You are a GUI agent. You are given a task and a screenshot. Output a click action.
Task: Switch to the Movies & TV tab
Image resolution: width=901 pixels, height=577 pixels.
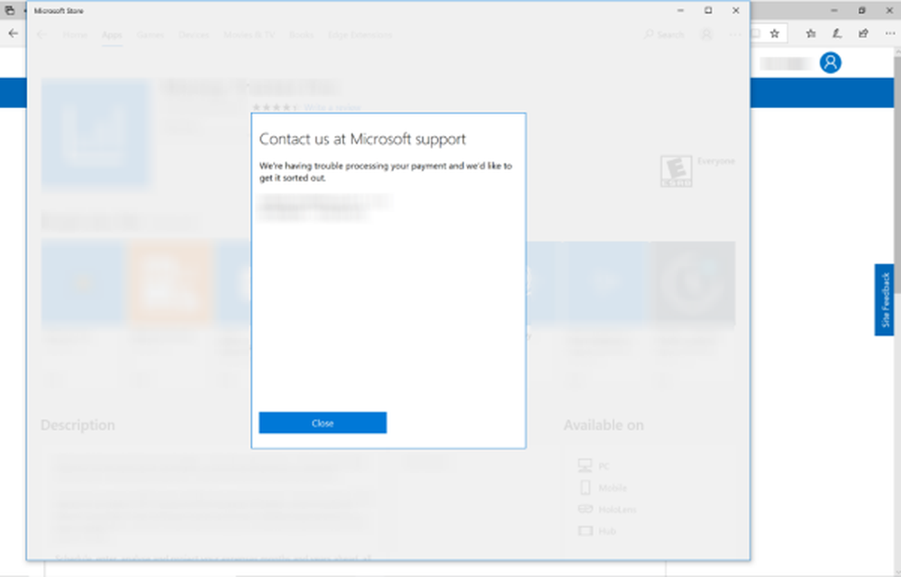tap(250, 35)
